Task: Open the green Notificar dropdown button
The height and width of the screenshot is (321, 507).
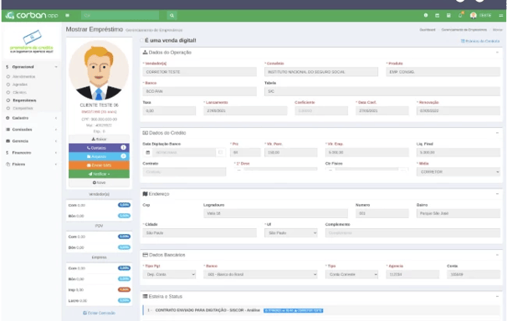Action: point(99,174)
